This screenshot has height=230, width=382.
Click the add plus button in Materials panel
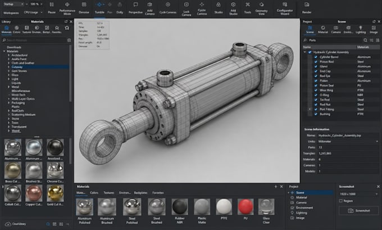pos(275,187)
